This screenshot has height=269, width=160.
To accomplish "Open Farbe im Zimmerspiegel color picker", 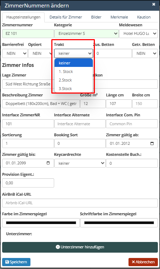I will [x=41, y=223].
